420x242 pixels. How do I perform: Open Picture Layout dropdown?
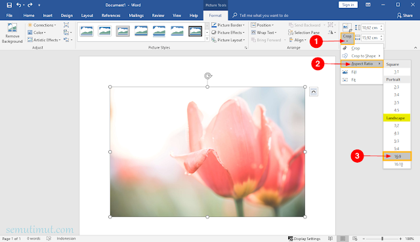pyautogui.click(x=228, y=40)
